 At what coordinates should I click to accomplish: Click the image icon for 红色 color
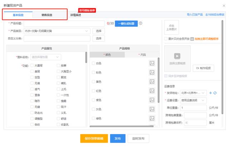point(152,91)
